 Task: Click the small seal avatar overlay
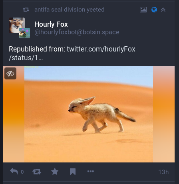(24, 33)
